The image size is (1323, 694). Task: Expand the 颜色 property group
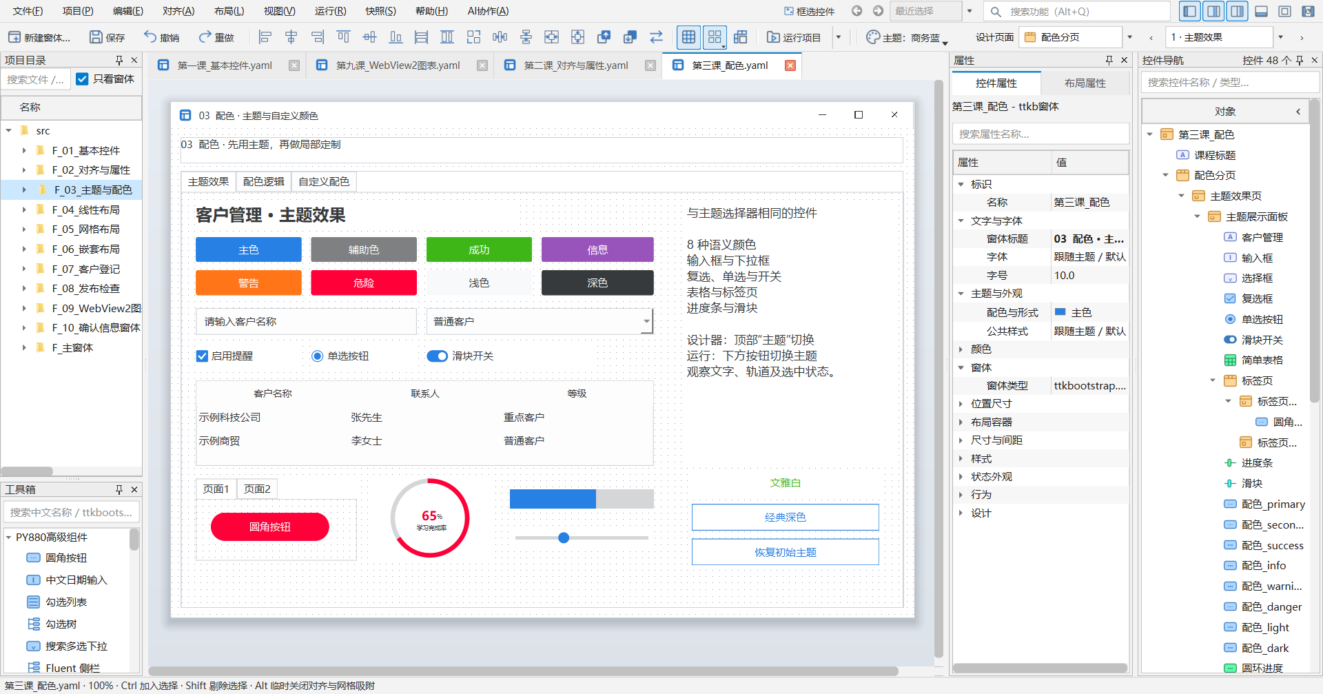[x=961, y=349]
